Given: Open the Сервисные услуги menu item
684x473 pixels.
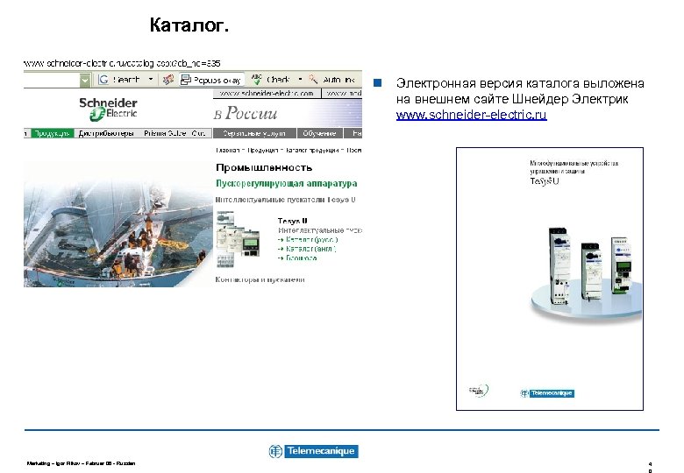Looking at the screenshot, I should (x=254, y=133).
